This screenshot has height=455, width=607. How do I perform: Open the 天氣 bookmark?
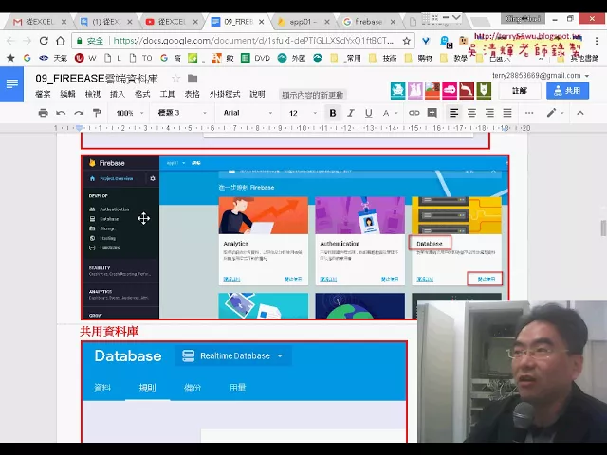(53, 58)
